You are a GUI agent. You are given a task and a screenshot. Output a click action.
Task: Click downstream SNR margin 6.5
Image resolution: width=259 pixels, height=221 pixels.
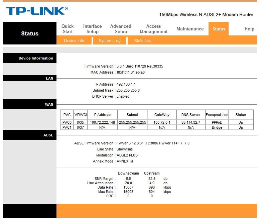coord(128,179)
